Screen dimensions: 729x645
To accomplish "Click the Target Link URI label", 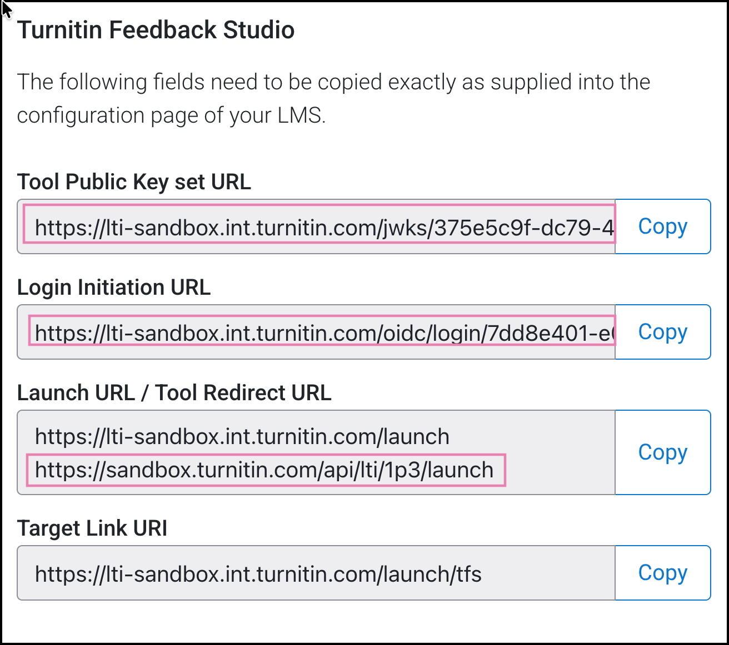I will tap(92, 528).
